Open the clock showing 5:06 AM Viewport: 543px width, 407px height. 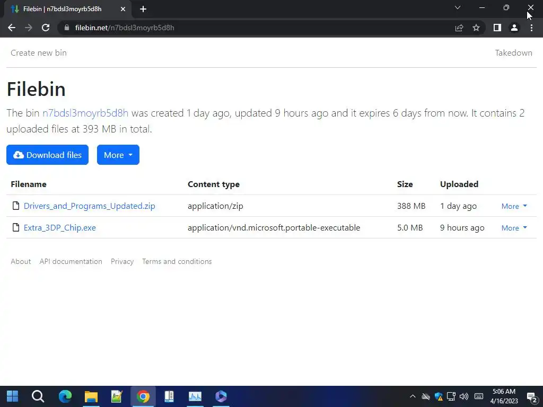click(x=504, y=396)
